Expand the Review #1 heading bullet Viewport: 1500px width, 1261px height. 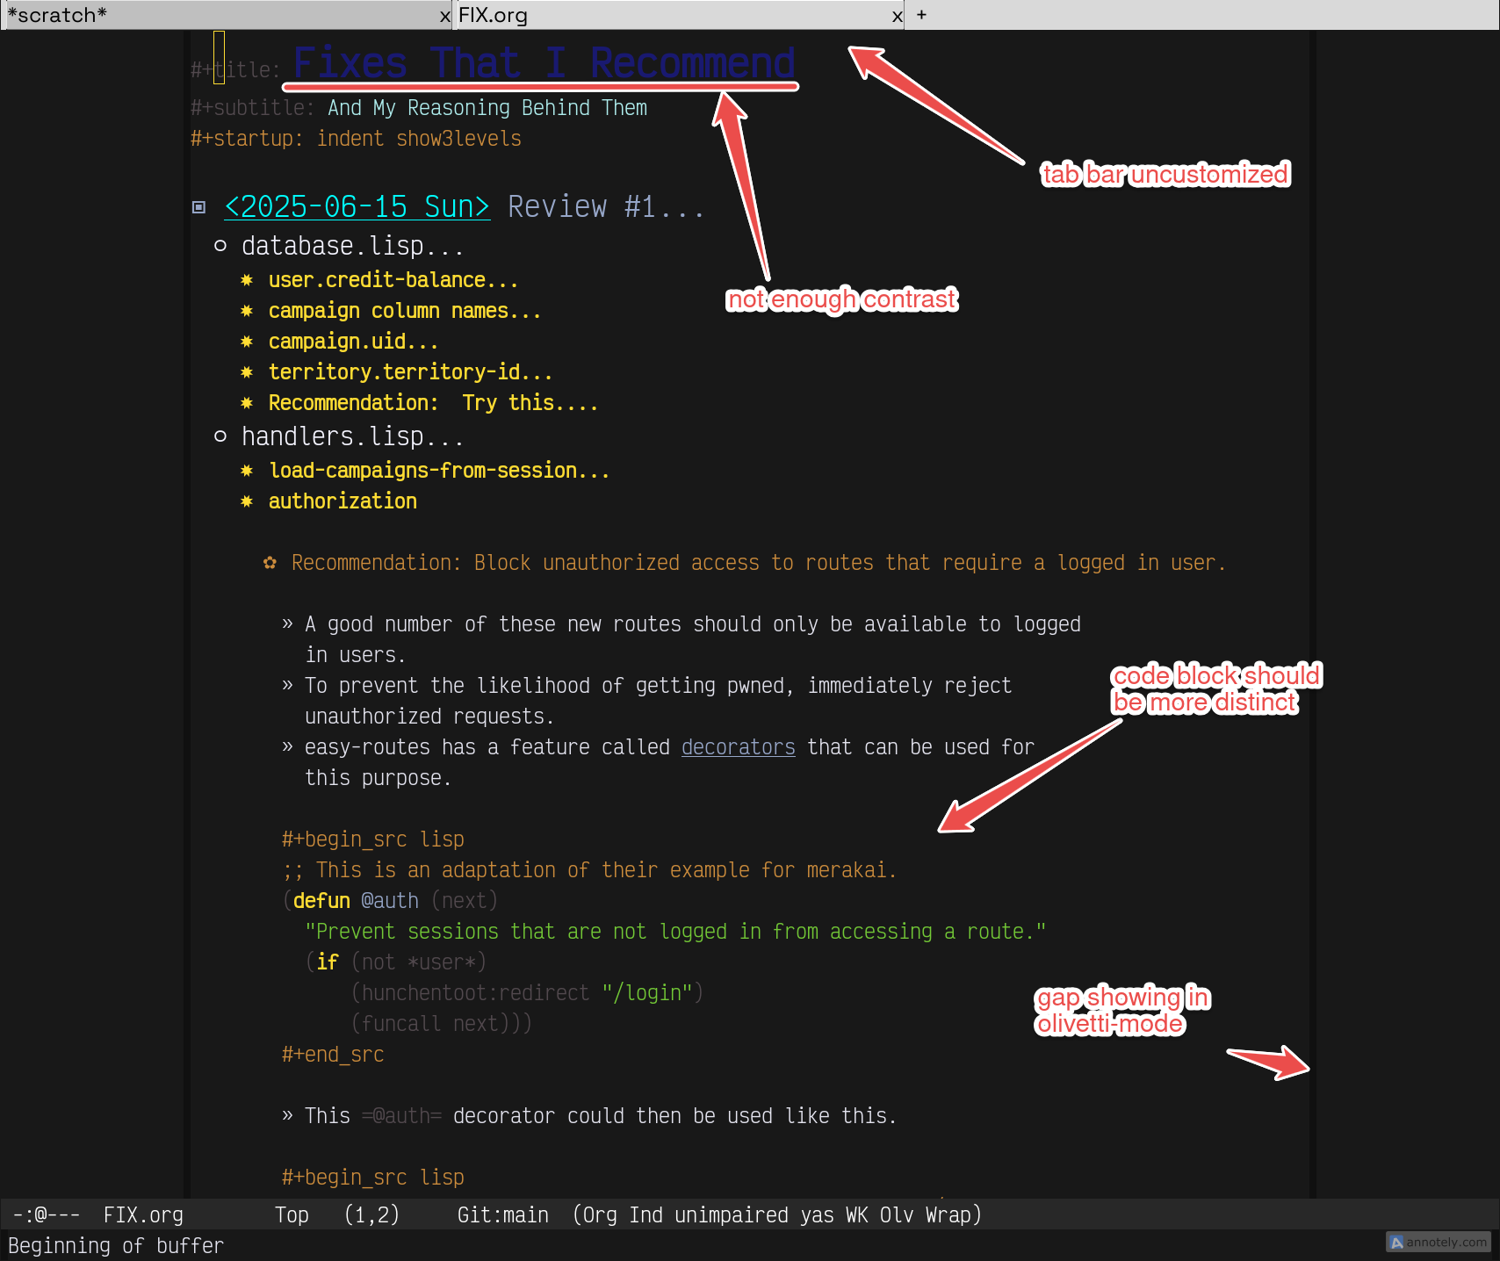tap(199, 207)
